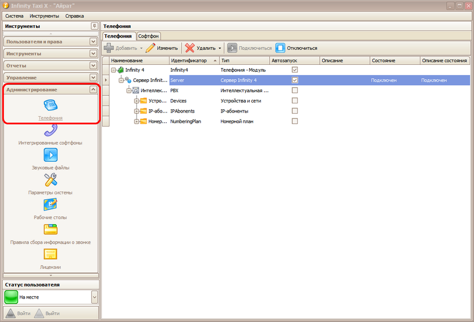Click the sidebar scroll-down arrow bar
This screenshot has width=474, height=322.
51,275
